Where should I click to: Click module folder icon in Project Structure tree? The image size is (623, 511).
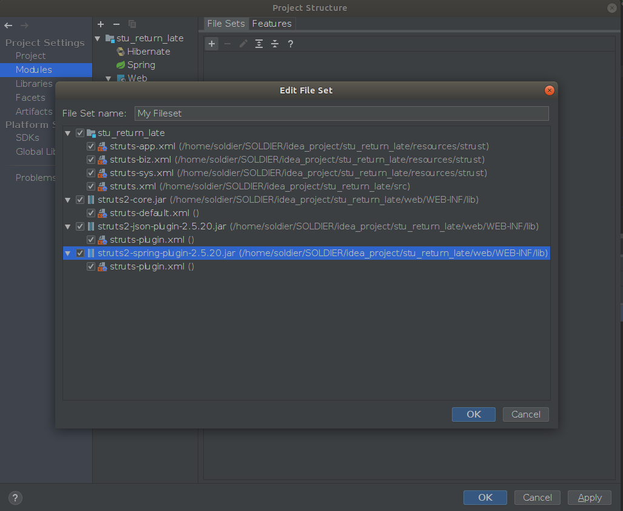[110, 38]
